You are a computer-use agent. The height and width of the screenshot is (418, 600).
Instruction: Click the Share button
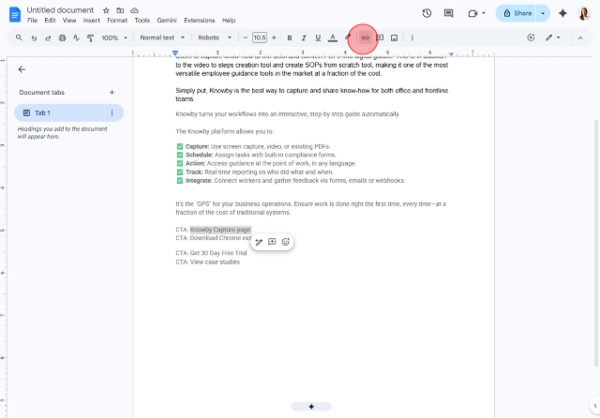517,13
